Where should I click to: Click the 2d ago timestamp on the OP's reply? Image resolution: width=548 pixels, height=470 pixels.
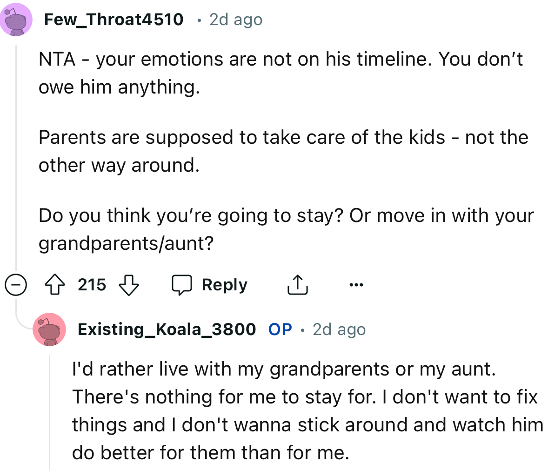coord(339,329)
